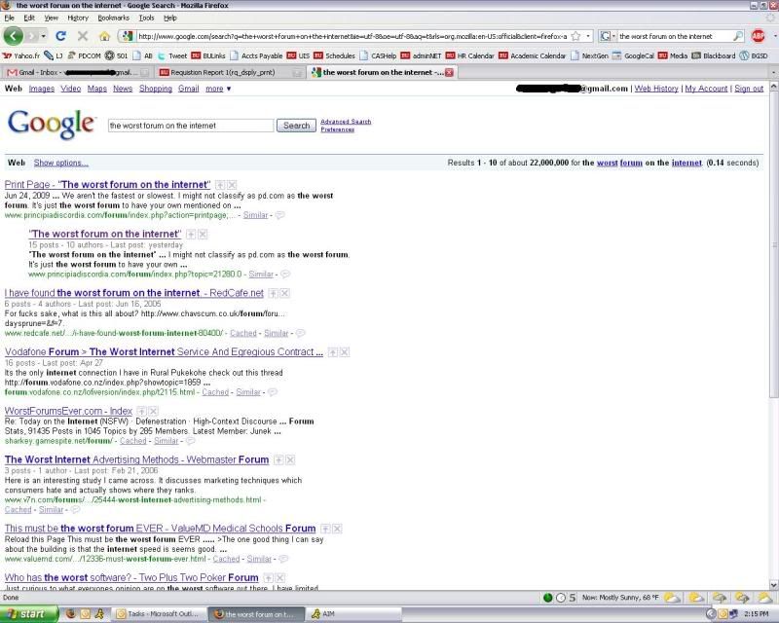Open the AIM taskbar button
Viewport: 779px width, 623px height.
pyautogui.click(x=353, y=614)
